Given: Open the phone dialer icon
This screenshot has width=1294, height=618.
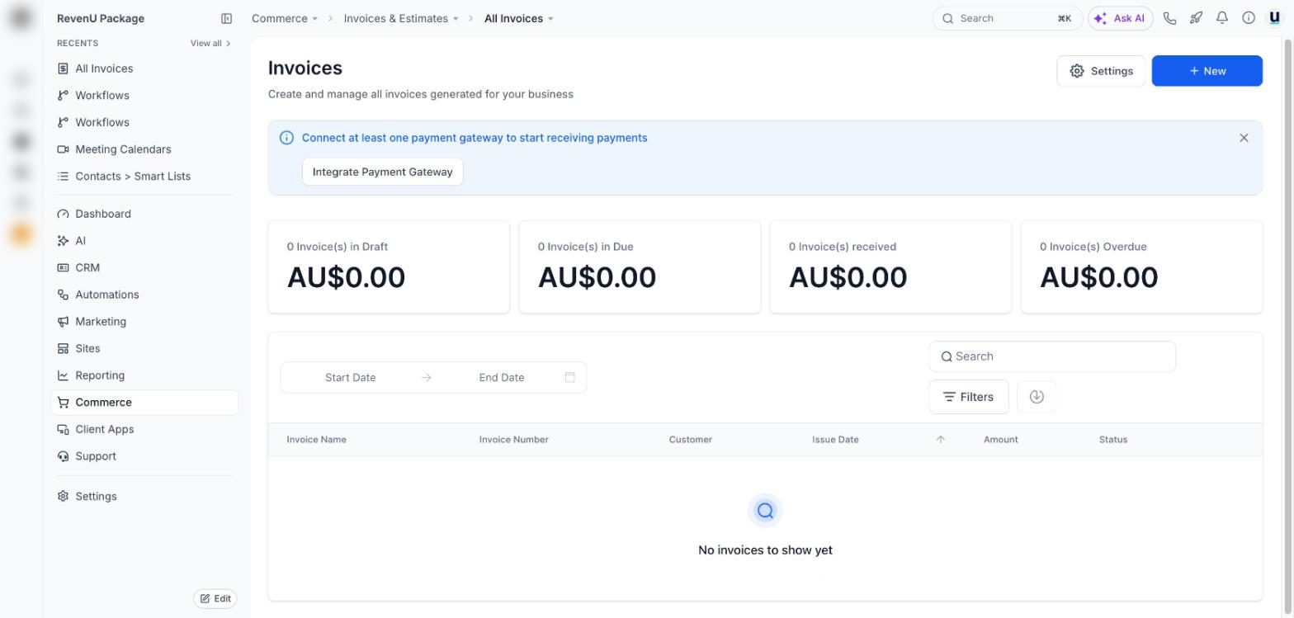Looking at the screenshot, I should click(1169, 18).
